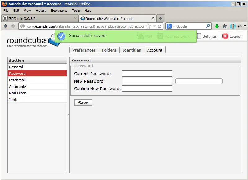Click the checkmark icon in the saved notification
This screenshot has width=248, height=180.
tap(61, 36)
